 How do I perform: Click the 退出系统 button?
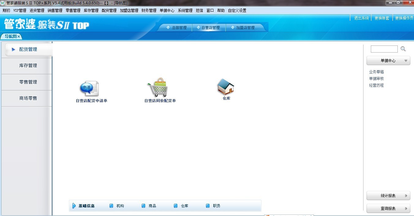click(x=361, y=18)
